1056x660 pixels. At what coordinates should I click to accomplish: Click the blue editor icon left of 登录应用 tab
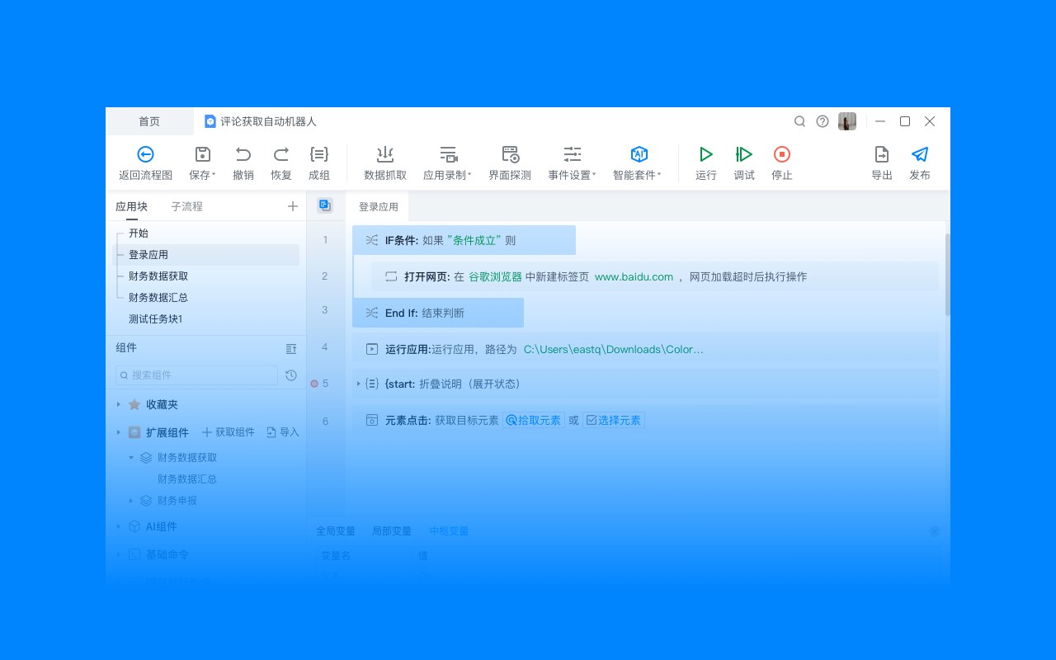click(x=325, y=205)
